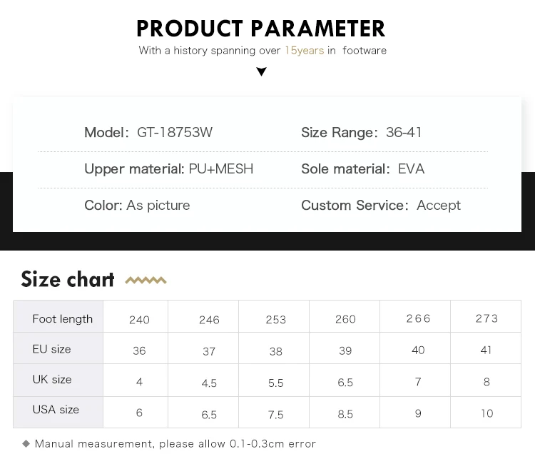535x469 pixels.
Task: Click the EU size 41 cell
Action: [x=486, y=351]
